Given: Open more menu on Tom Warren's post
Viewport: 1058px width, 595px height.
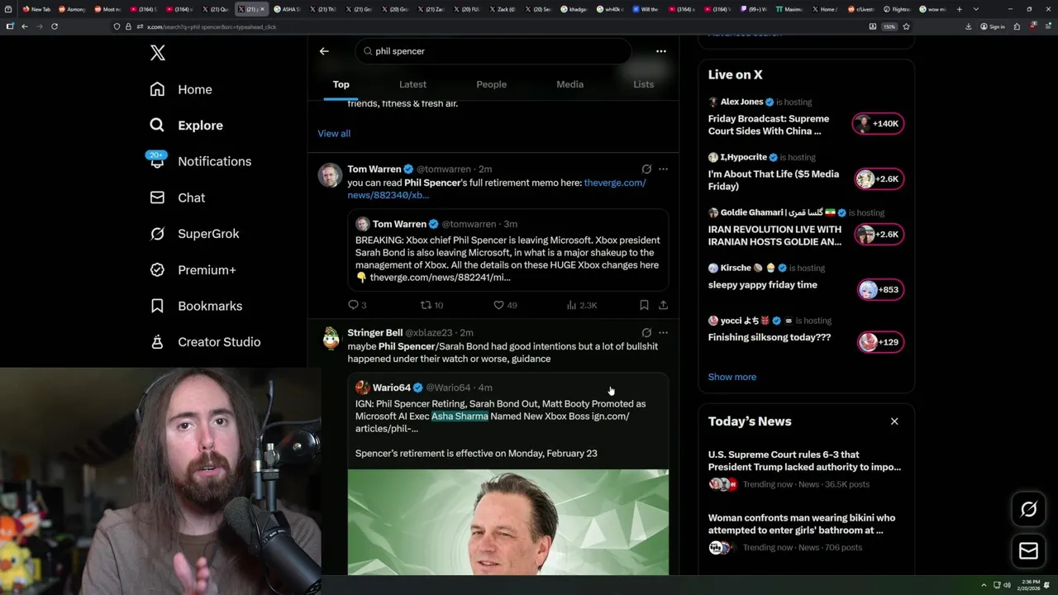Looking at the screenshot, I should (663, 169).
